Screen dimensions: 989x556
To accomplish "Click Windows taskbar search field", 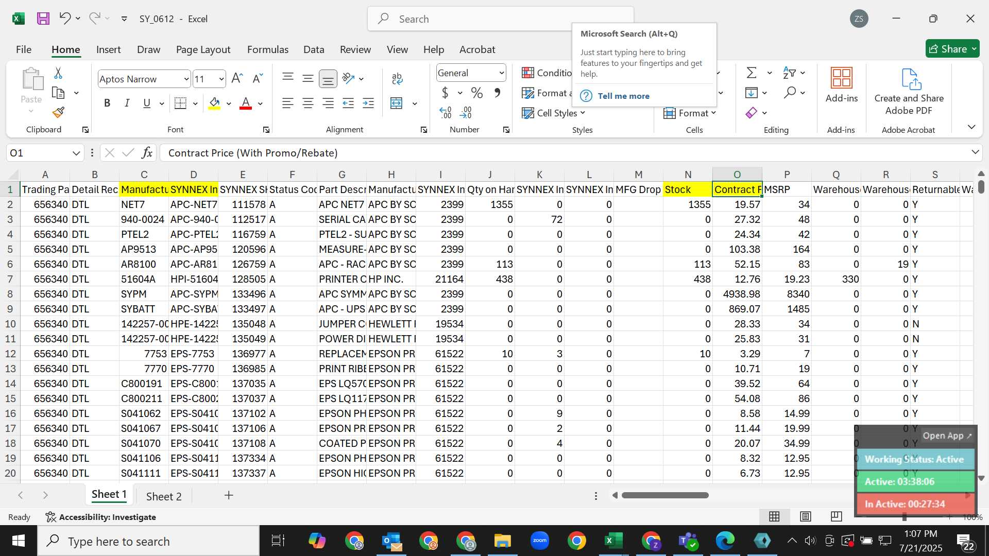I will (x=148, y=541).
